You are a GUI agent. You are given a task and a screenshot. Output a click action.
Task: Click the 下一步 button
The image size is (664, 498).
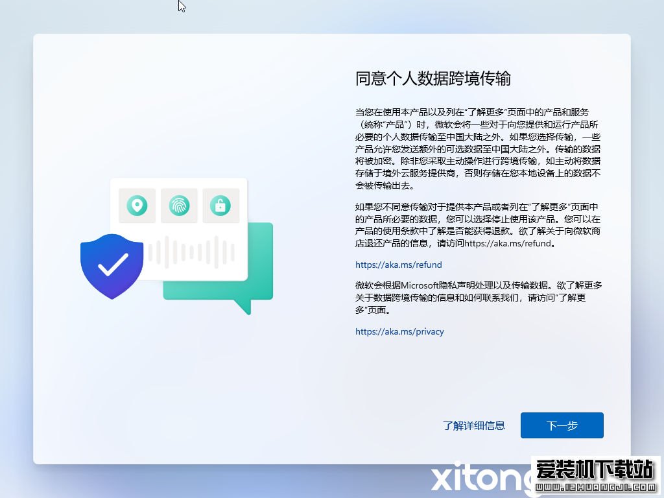[x=562, y=425]
